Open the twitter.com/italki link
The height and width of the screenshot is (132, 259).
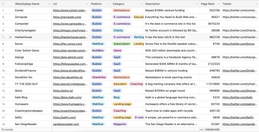(237, 97)
